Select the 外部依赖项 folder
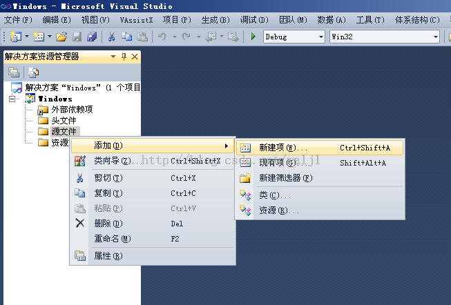This screenshot has width=451, height=305. pos(66,110)
